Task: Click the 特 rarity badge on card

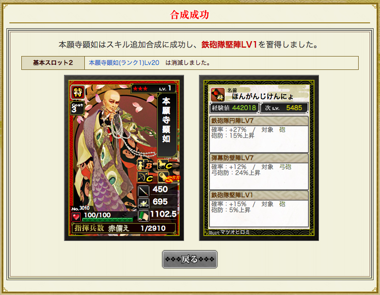Action: click(78, 92)
